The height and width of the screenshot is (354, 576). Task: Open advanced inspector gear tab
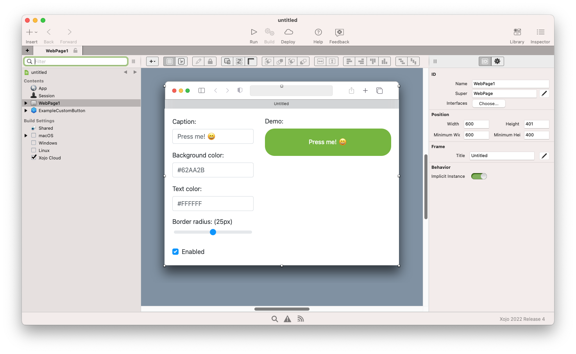pyautogui.click(x=497, y=61)
